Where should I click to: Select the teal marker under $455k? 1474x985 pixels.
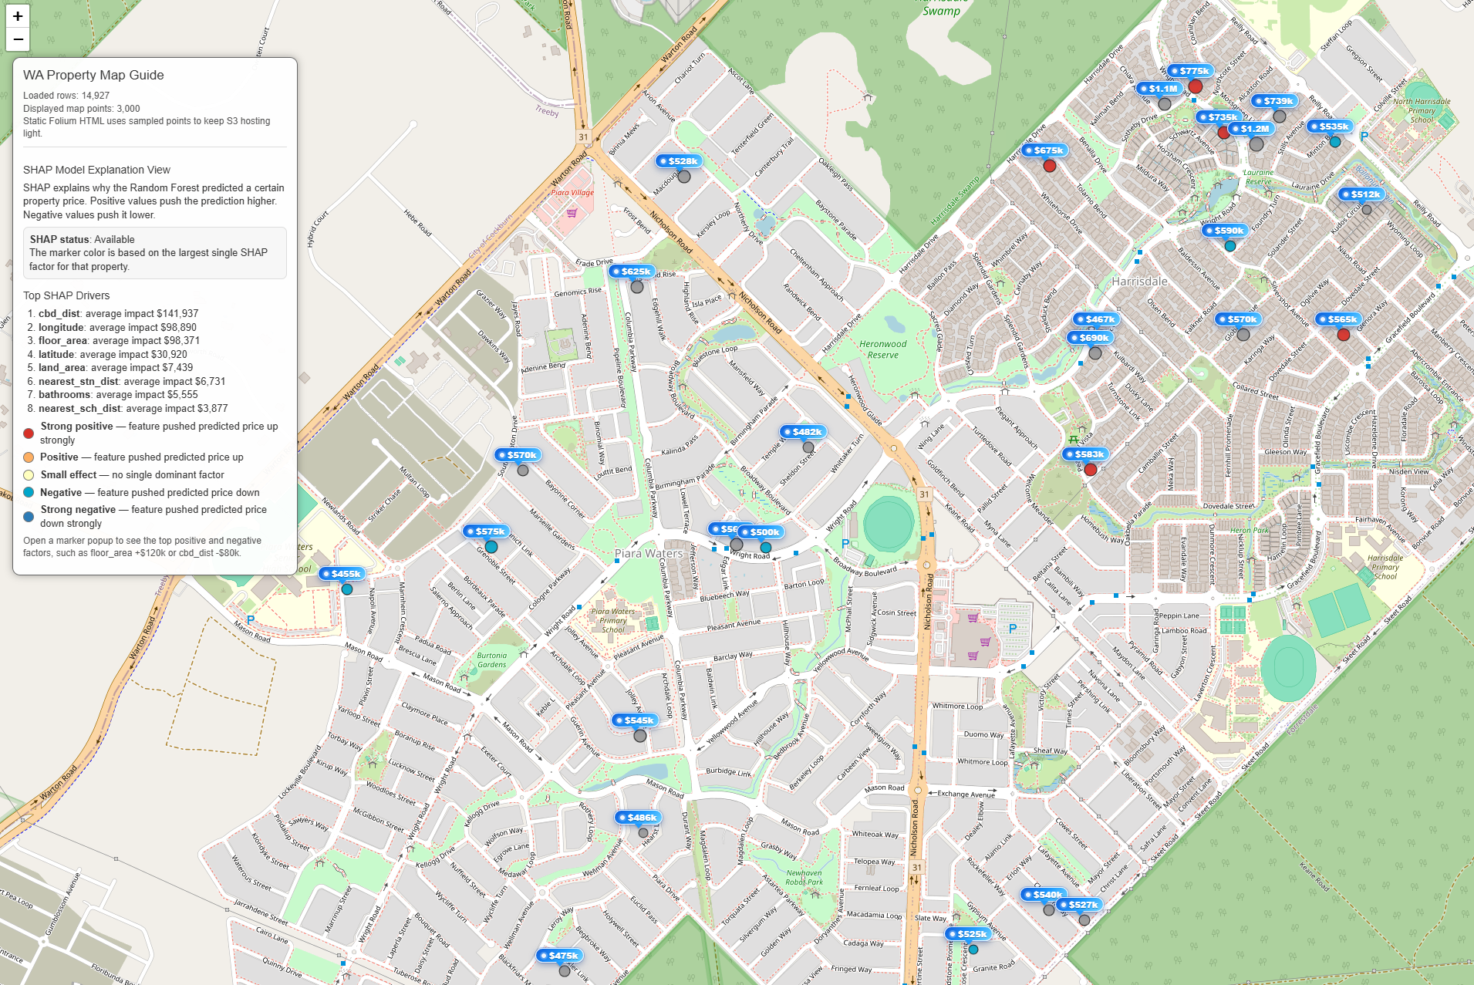click(347, 589)
